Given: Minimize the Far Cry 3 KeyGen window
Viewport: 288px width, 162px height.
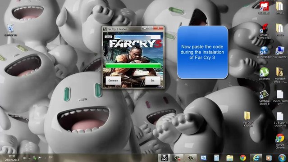Looking at the screenshot, I should click(x=145, y=28).
